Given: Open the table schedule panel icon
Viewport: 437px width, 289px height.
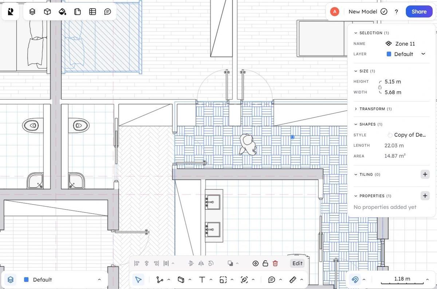Looking at the screenshot, I should point(92,12).
